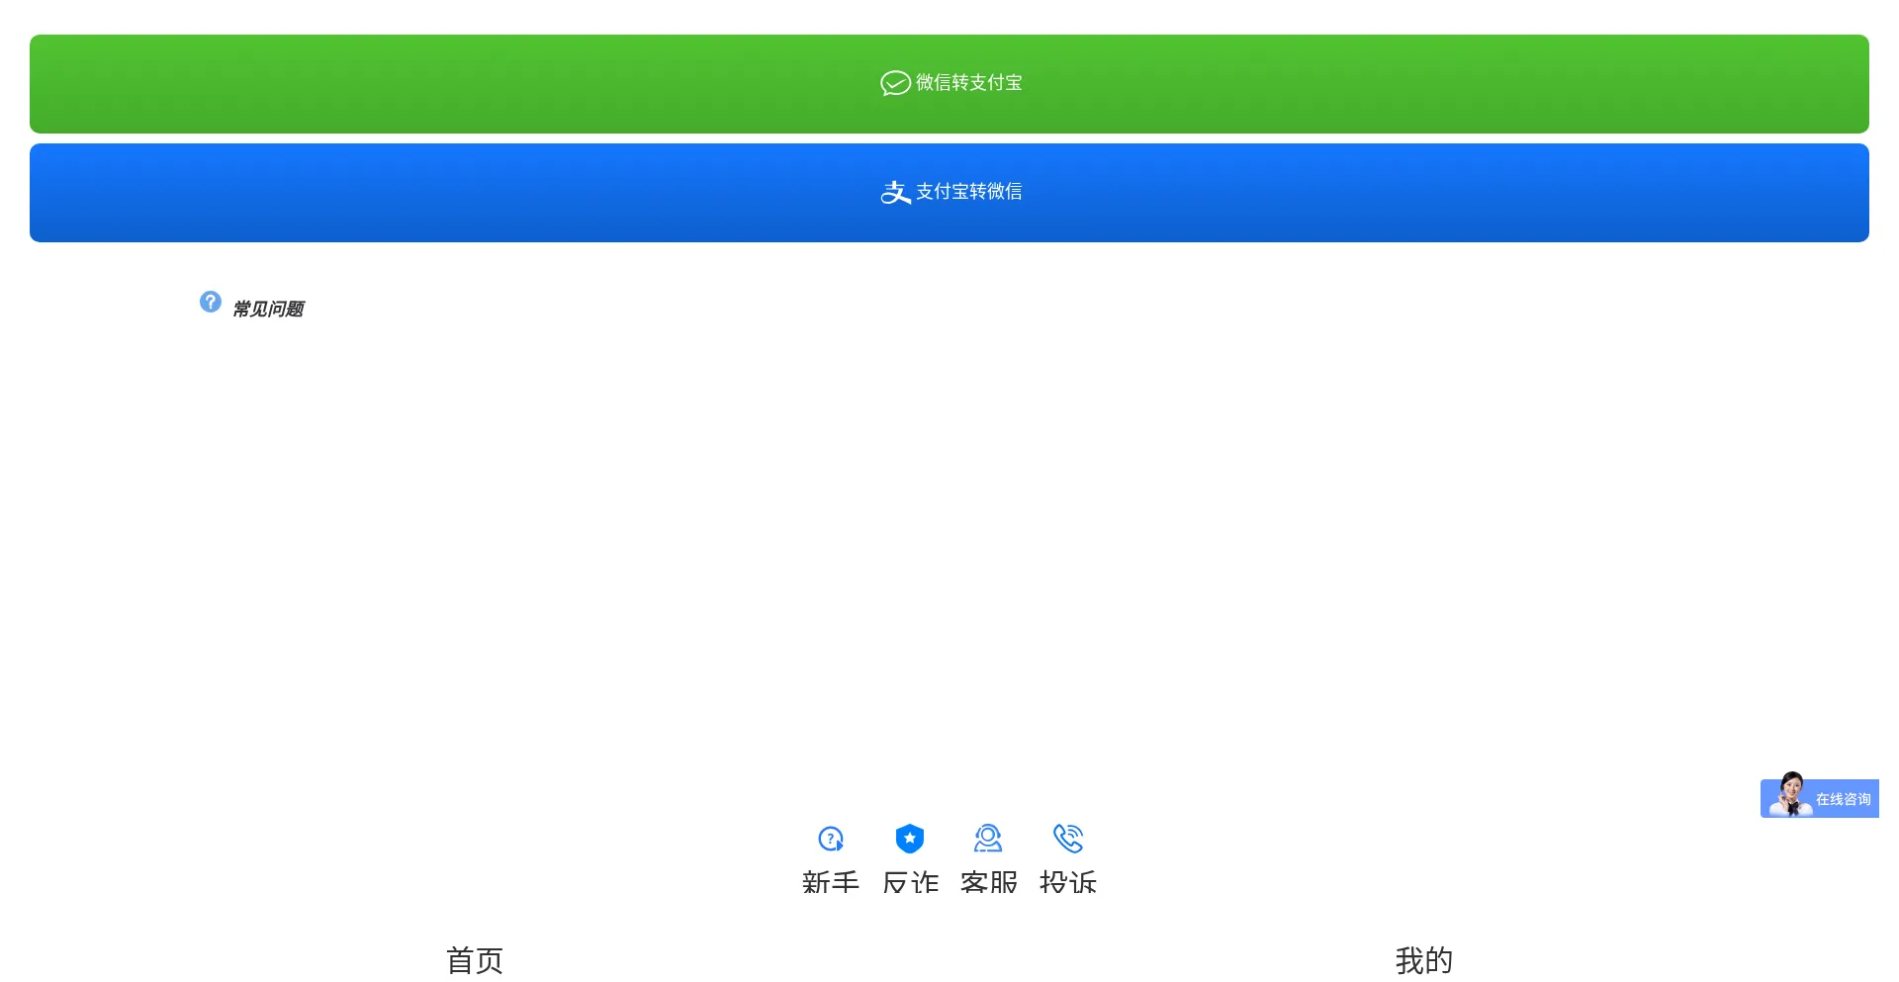Tap the green 微信转支付宝 button
Screen dimensions: 1899x982
[949, 84]
